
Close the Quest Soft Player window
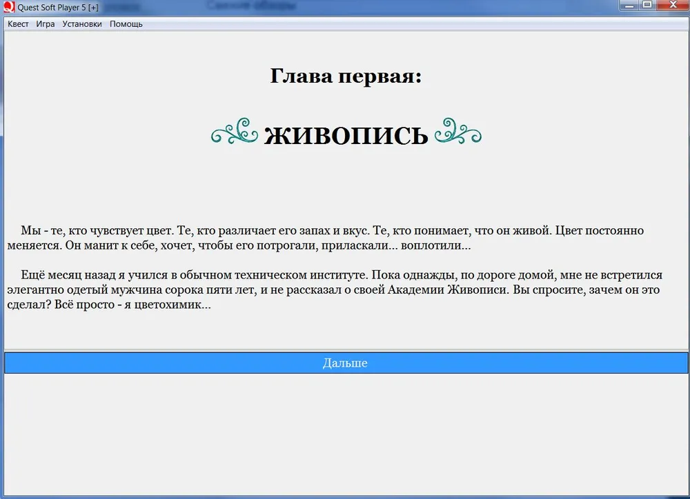(673, 6)
